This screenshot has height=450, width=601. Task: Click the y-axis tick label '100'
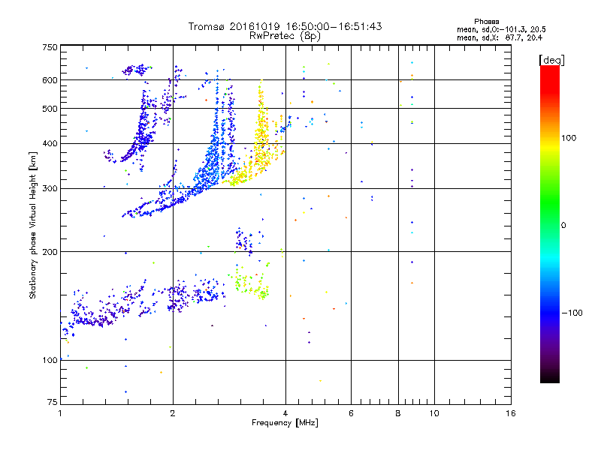click(x=50, y=361)
